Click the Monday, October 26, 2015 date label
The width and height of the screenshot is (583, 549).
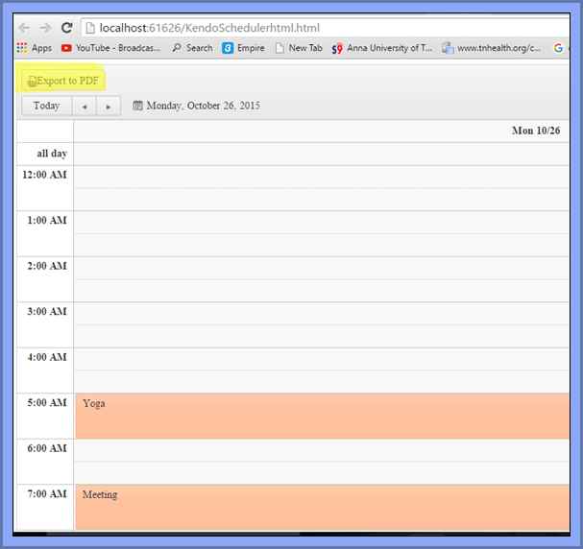203,106
